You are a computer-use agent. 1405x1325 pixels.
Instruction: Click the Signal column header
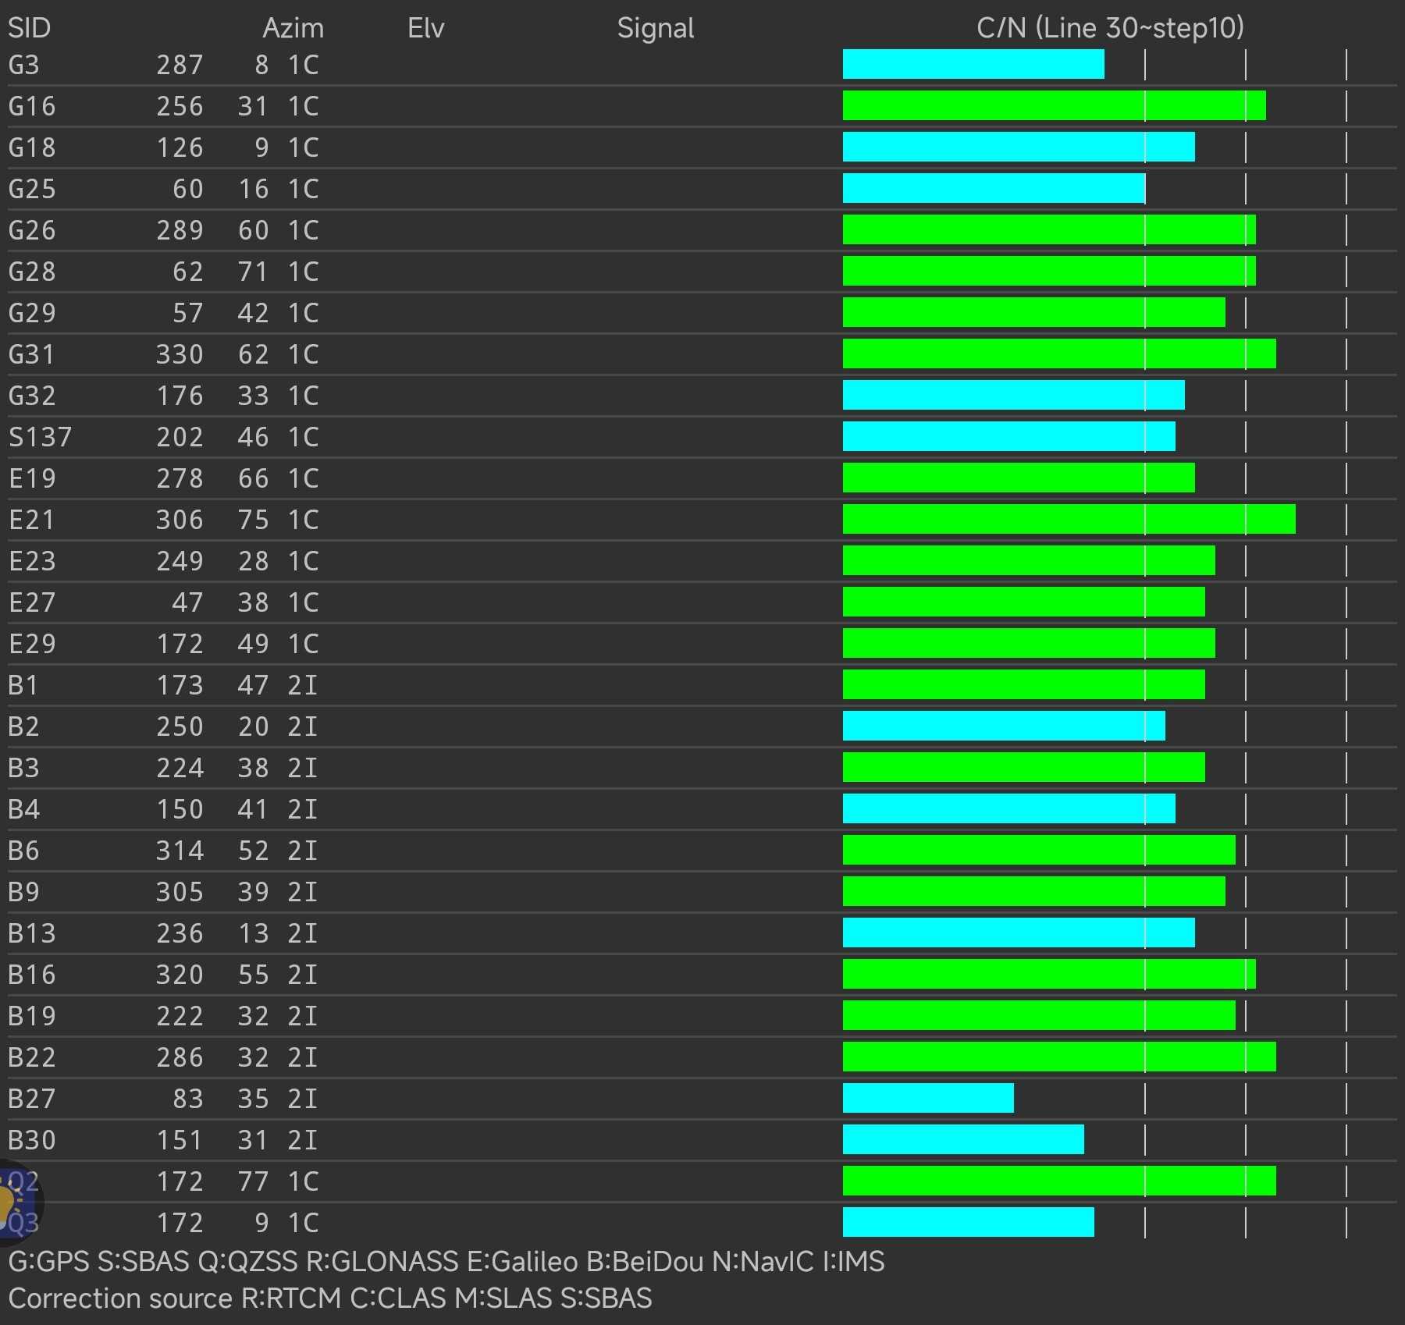coord(656,28)
